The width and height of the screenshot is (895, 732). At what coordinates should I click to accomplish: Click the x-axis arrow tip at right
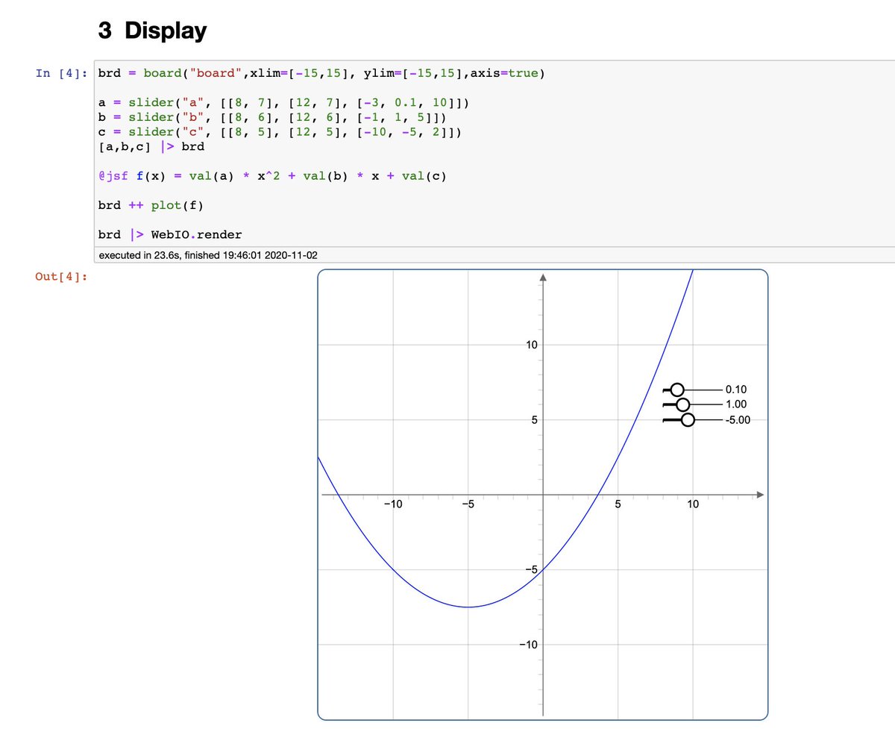[760, 495]
